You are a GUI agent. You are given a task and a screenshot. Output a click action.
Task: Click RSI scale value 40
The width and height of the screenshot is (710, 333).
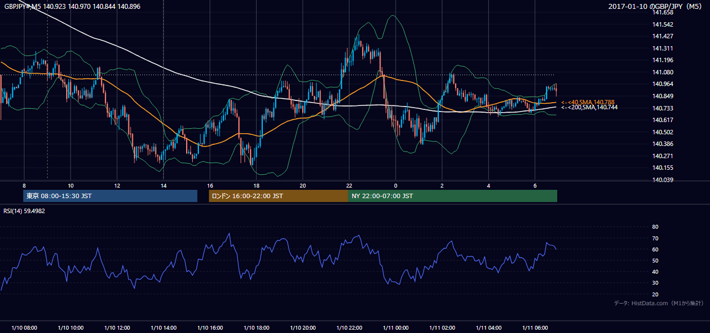655,272
